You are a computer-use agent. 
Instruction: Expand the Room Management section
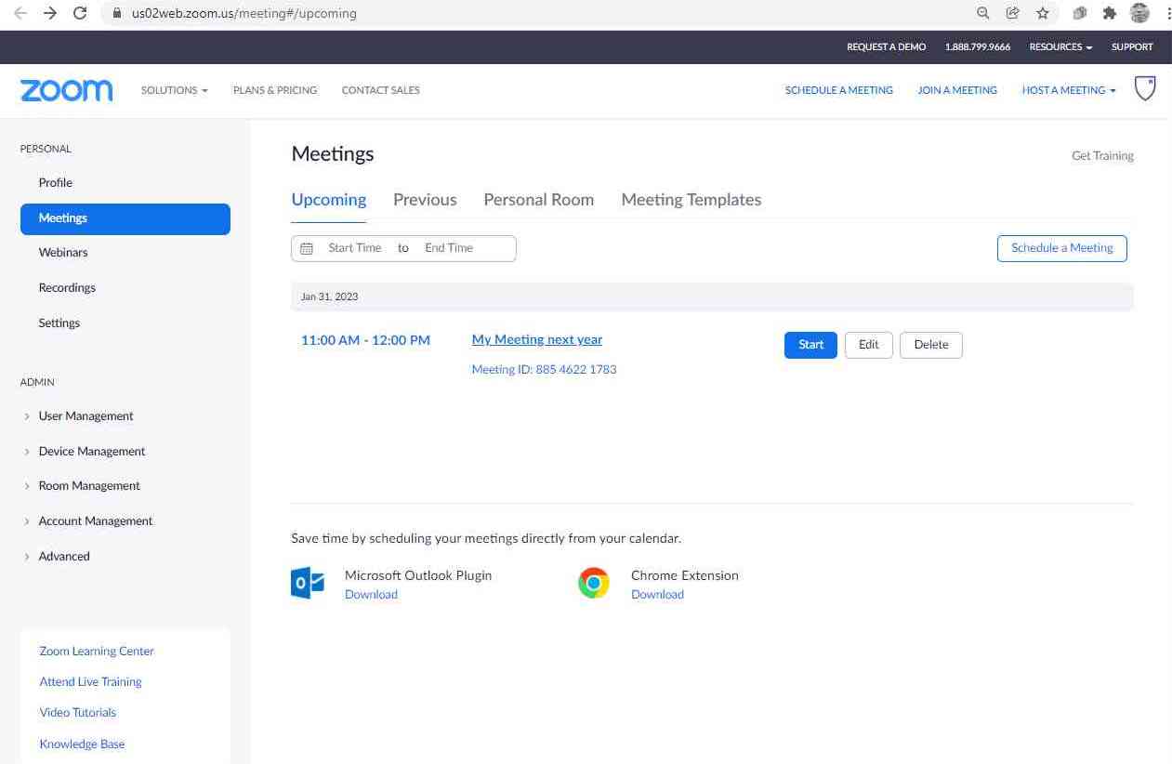pos(88,486)
